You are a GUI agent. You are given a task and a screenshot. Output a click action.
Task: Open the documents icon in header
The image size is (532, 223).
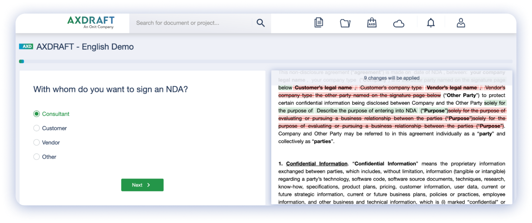(x=319, y=23)
